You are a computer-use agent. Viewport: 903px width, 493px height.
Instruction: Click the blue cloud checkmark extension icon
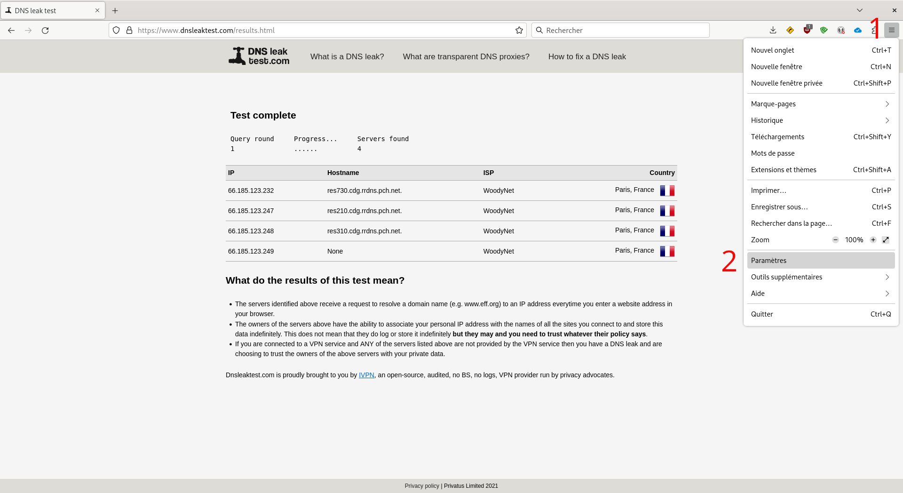pos(858,30)
